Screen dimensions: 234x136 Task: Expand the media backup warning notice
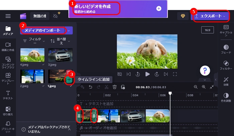[x=69, y=129]
